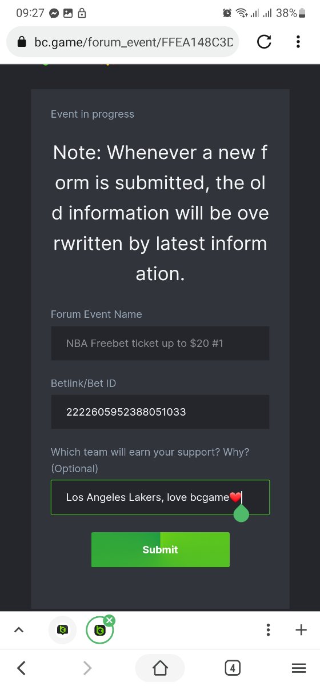Submit the forum event form
This screenshot has height=686, width=320.
point(160,549)
